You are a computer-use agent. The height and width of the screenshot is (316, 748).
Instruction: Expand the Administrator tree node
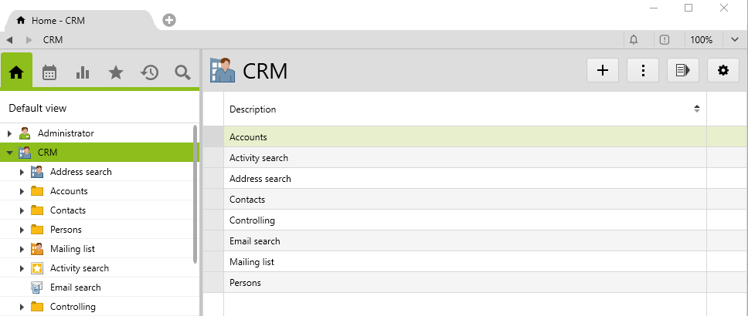tap(10, 133)
